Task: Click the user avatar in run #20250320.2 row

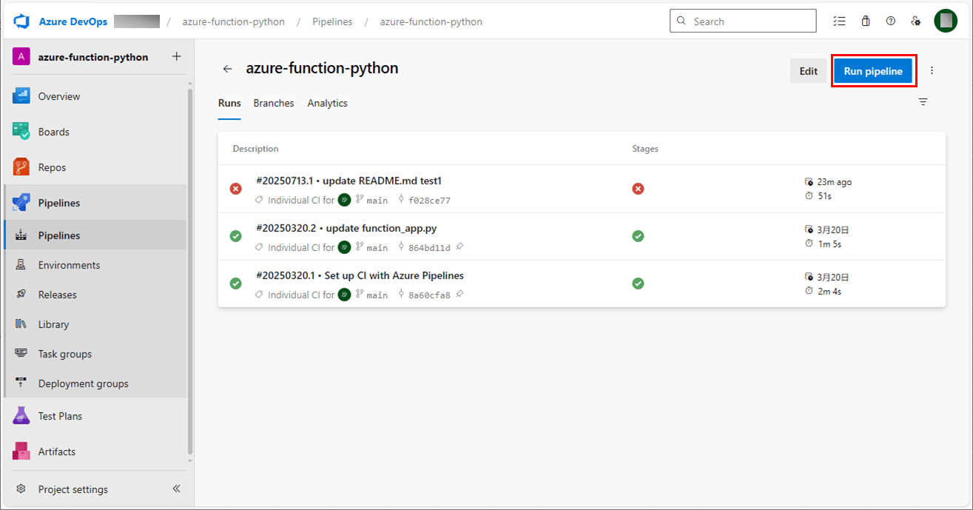Action: point(344,247)
